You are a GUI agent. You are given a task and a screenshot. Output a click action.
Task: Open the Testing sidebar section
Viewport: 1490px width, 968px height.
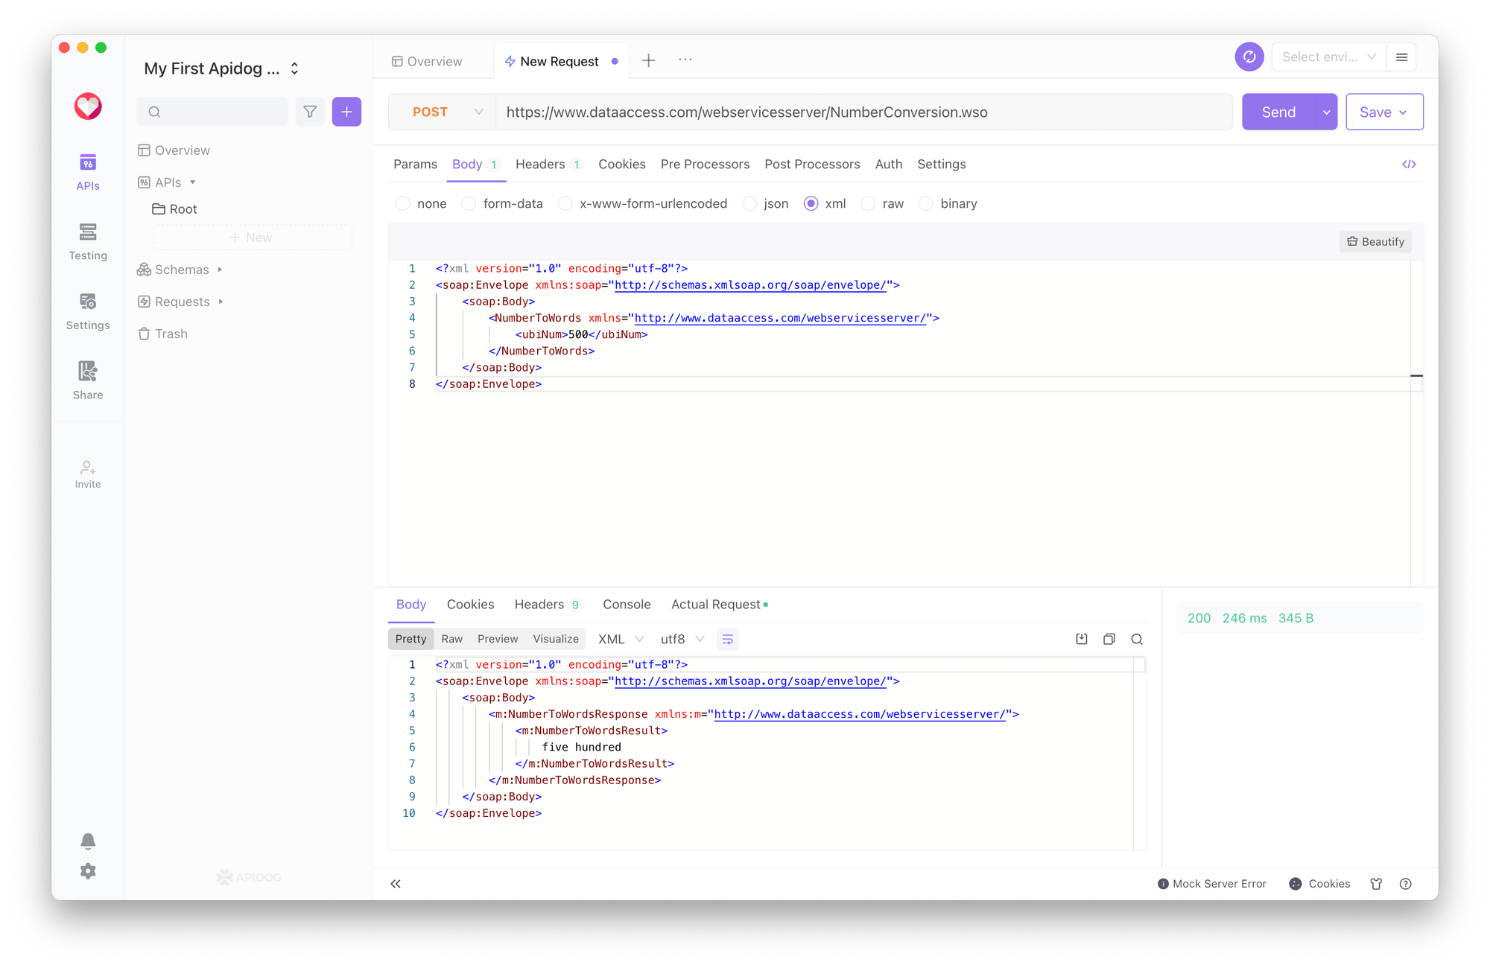coord(88,242)
